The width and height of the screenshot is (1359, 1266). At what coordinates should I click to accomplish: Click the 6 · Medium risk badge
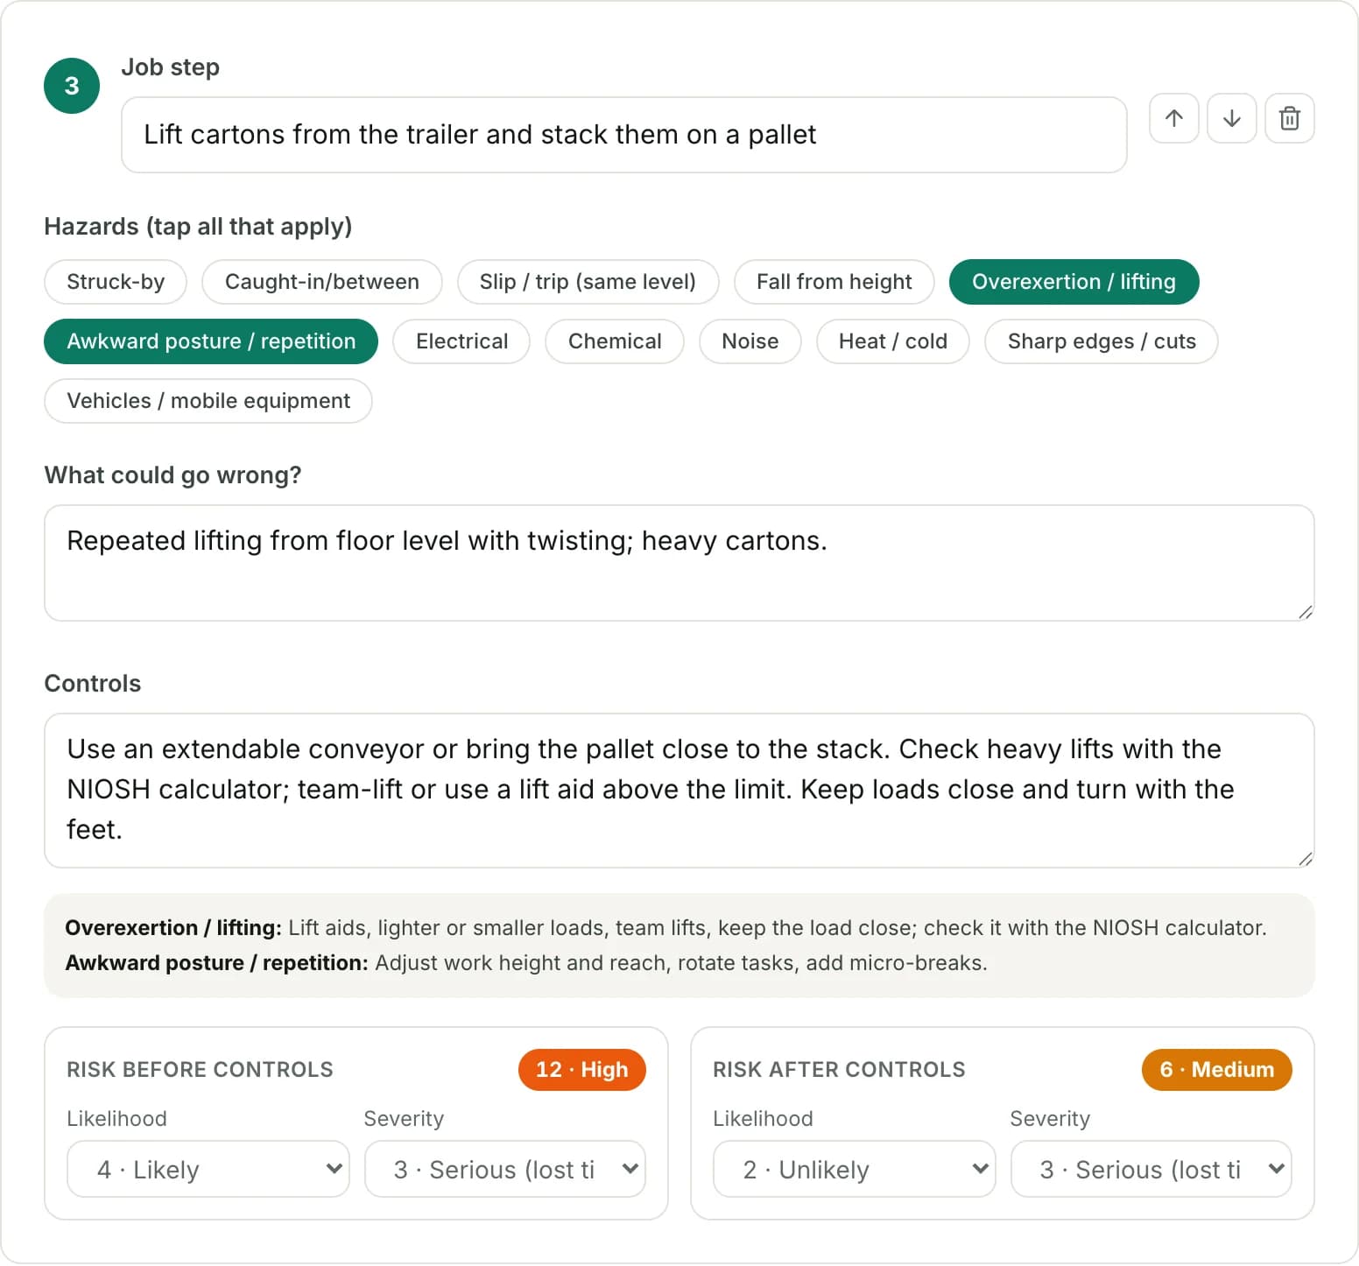coord(1216,1070)
